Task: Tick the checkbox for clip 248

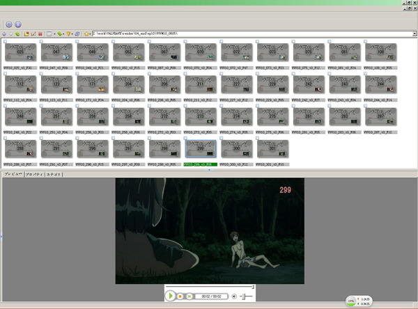Action: click(x=5, y=106)
